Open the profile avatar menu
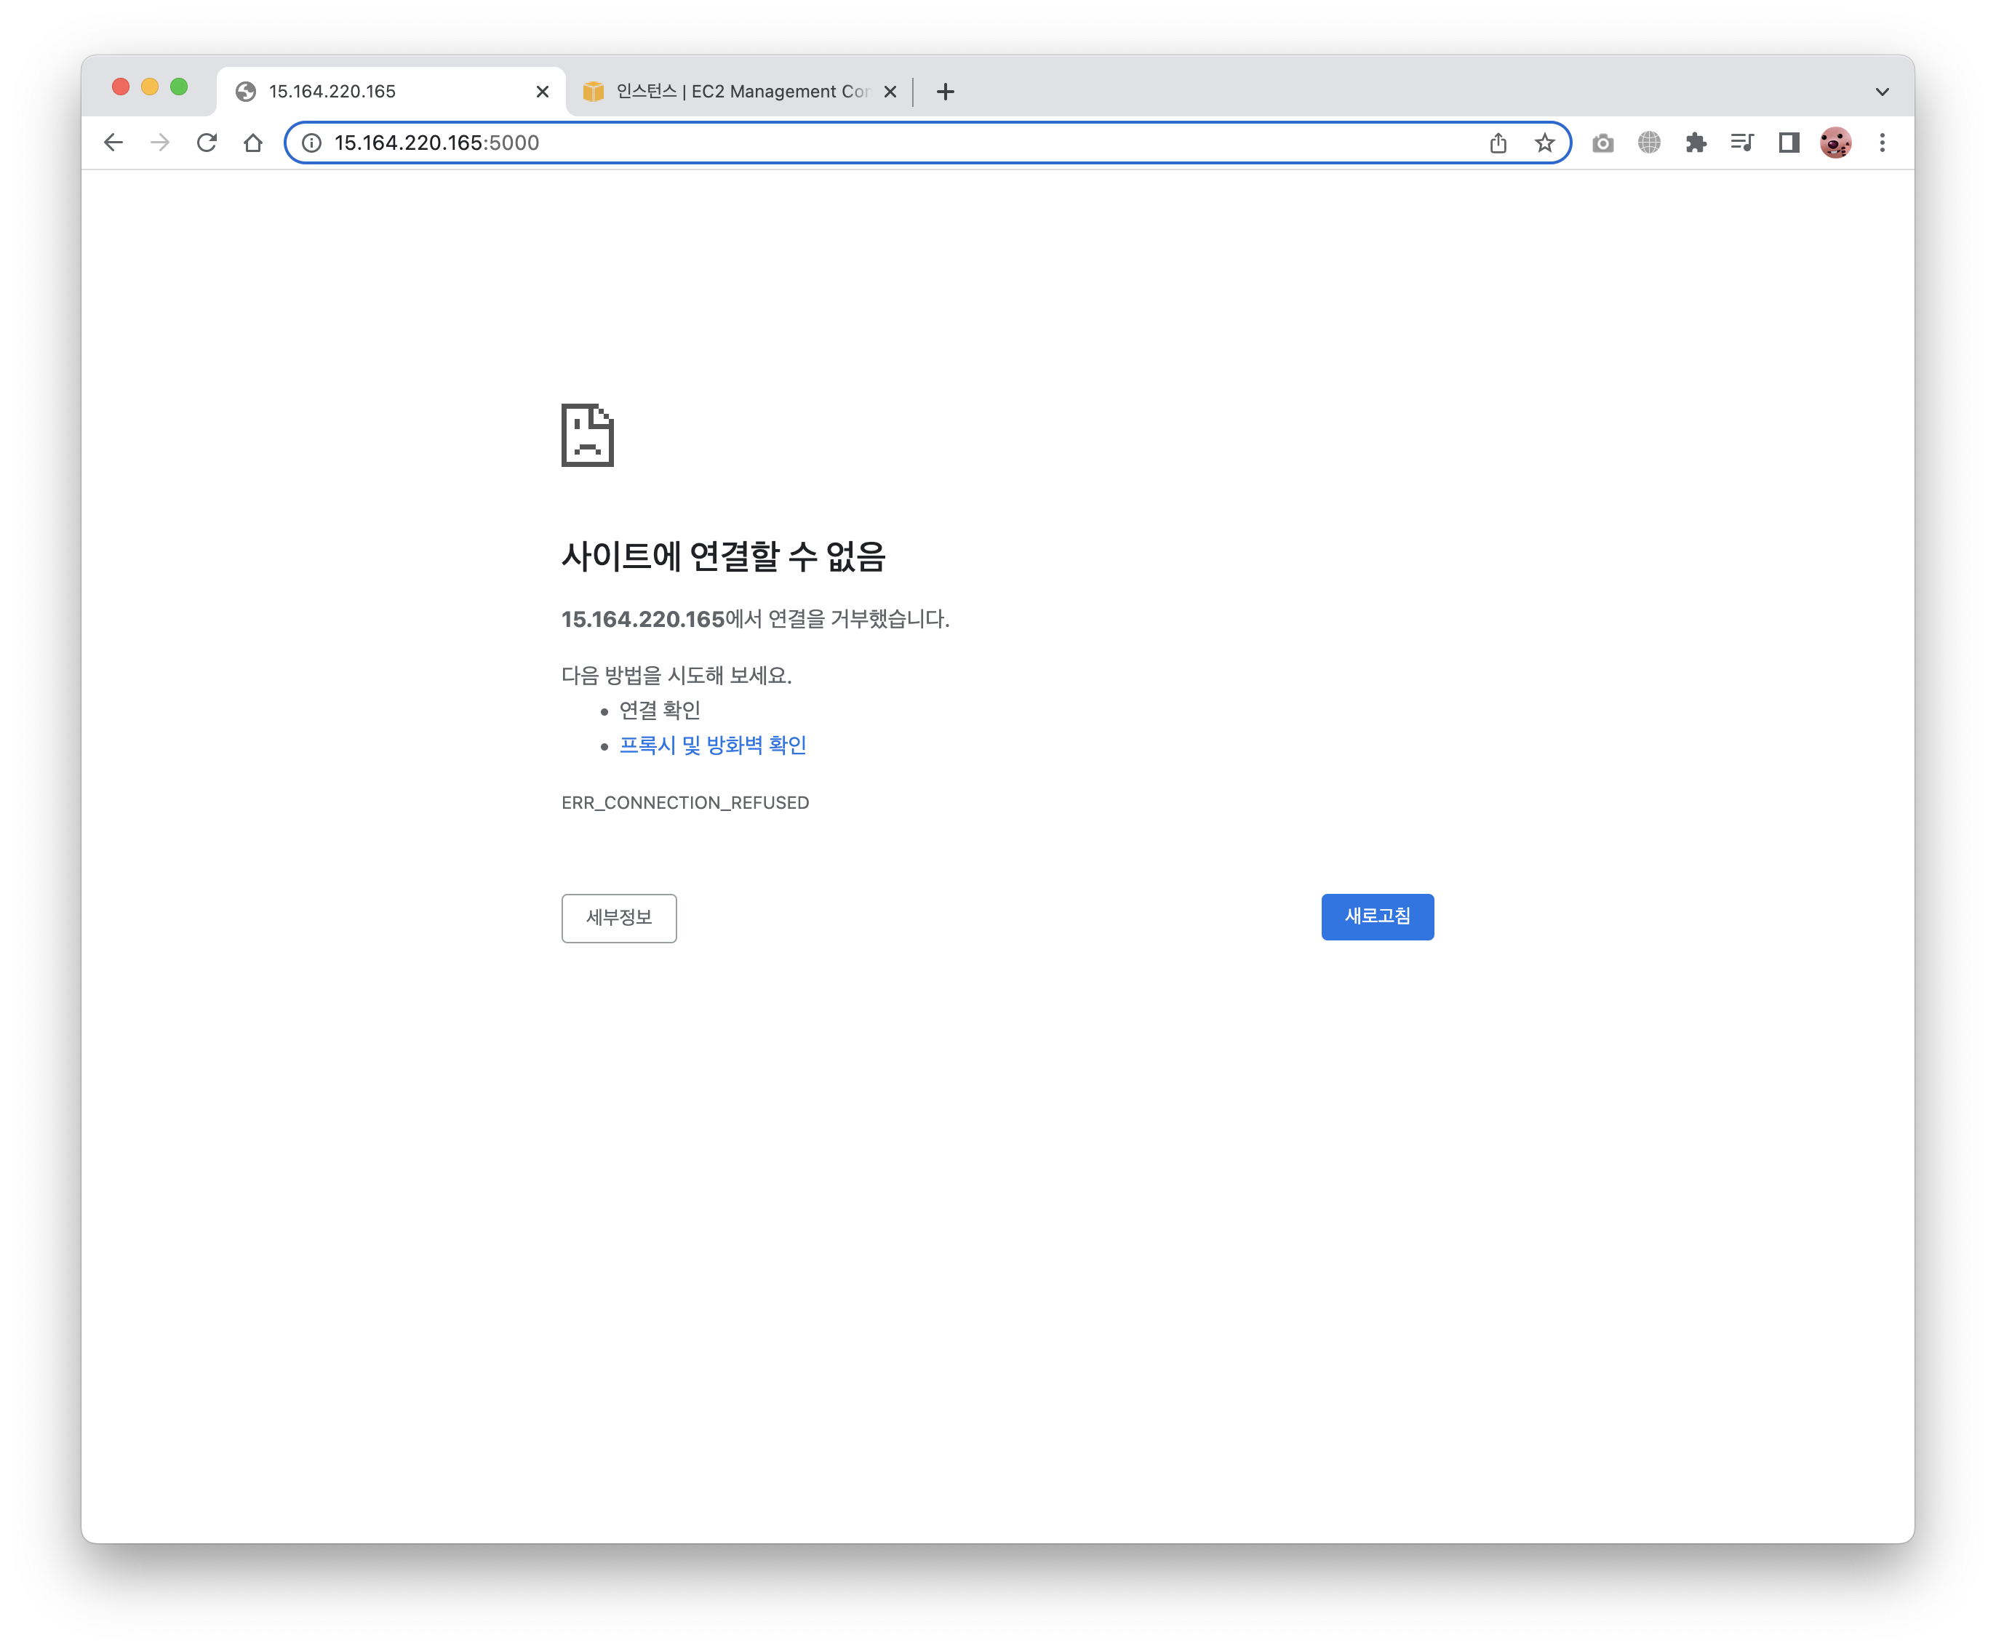This screenshot has height=1651, width=1996. (x=1835, y=143)
